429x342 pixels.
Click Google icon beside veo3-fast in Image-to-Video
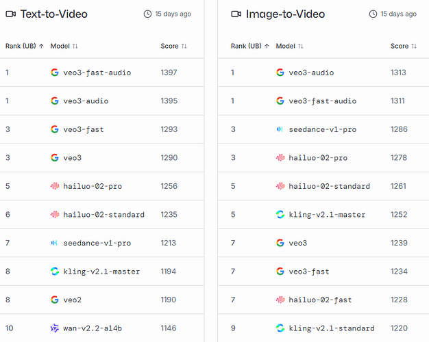click(x=280, y=272)
